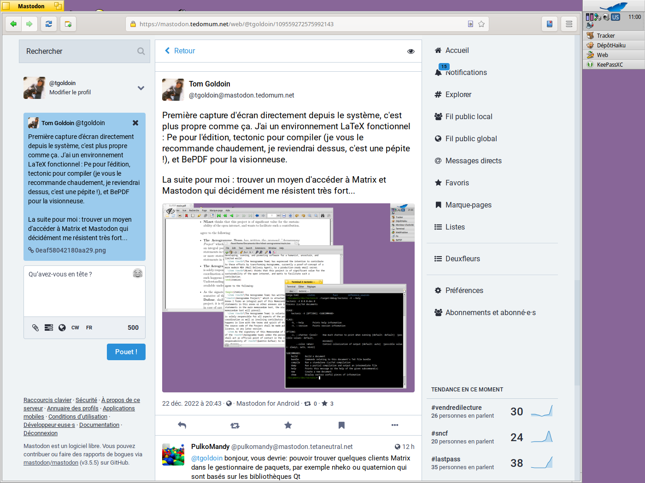Add a poll to the post

pyautogui.click(x=49, y=328)
